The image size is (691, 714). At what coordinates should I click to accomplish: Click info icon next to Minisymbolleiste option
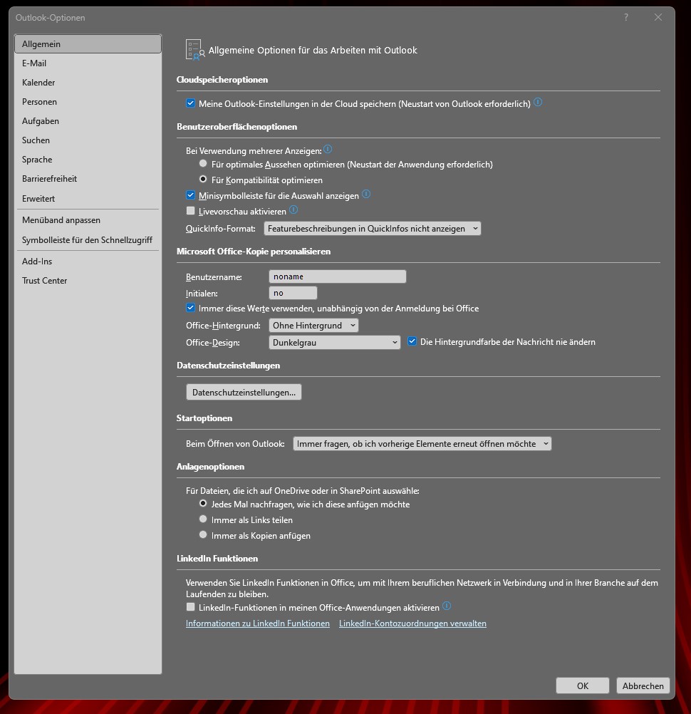click(x=366, y=195)
